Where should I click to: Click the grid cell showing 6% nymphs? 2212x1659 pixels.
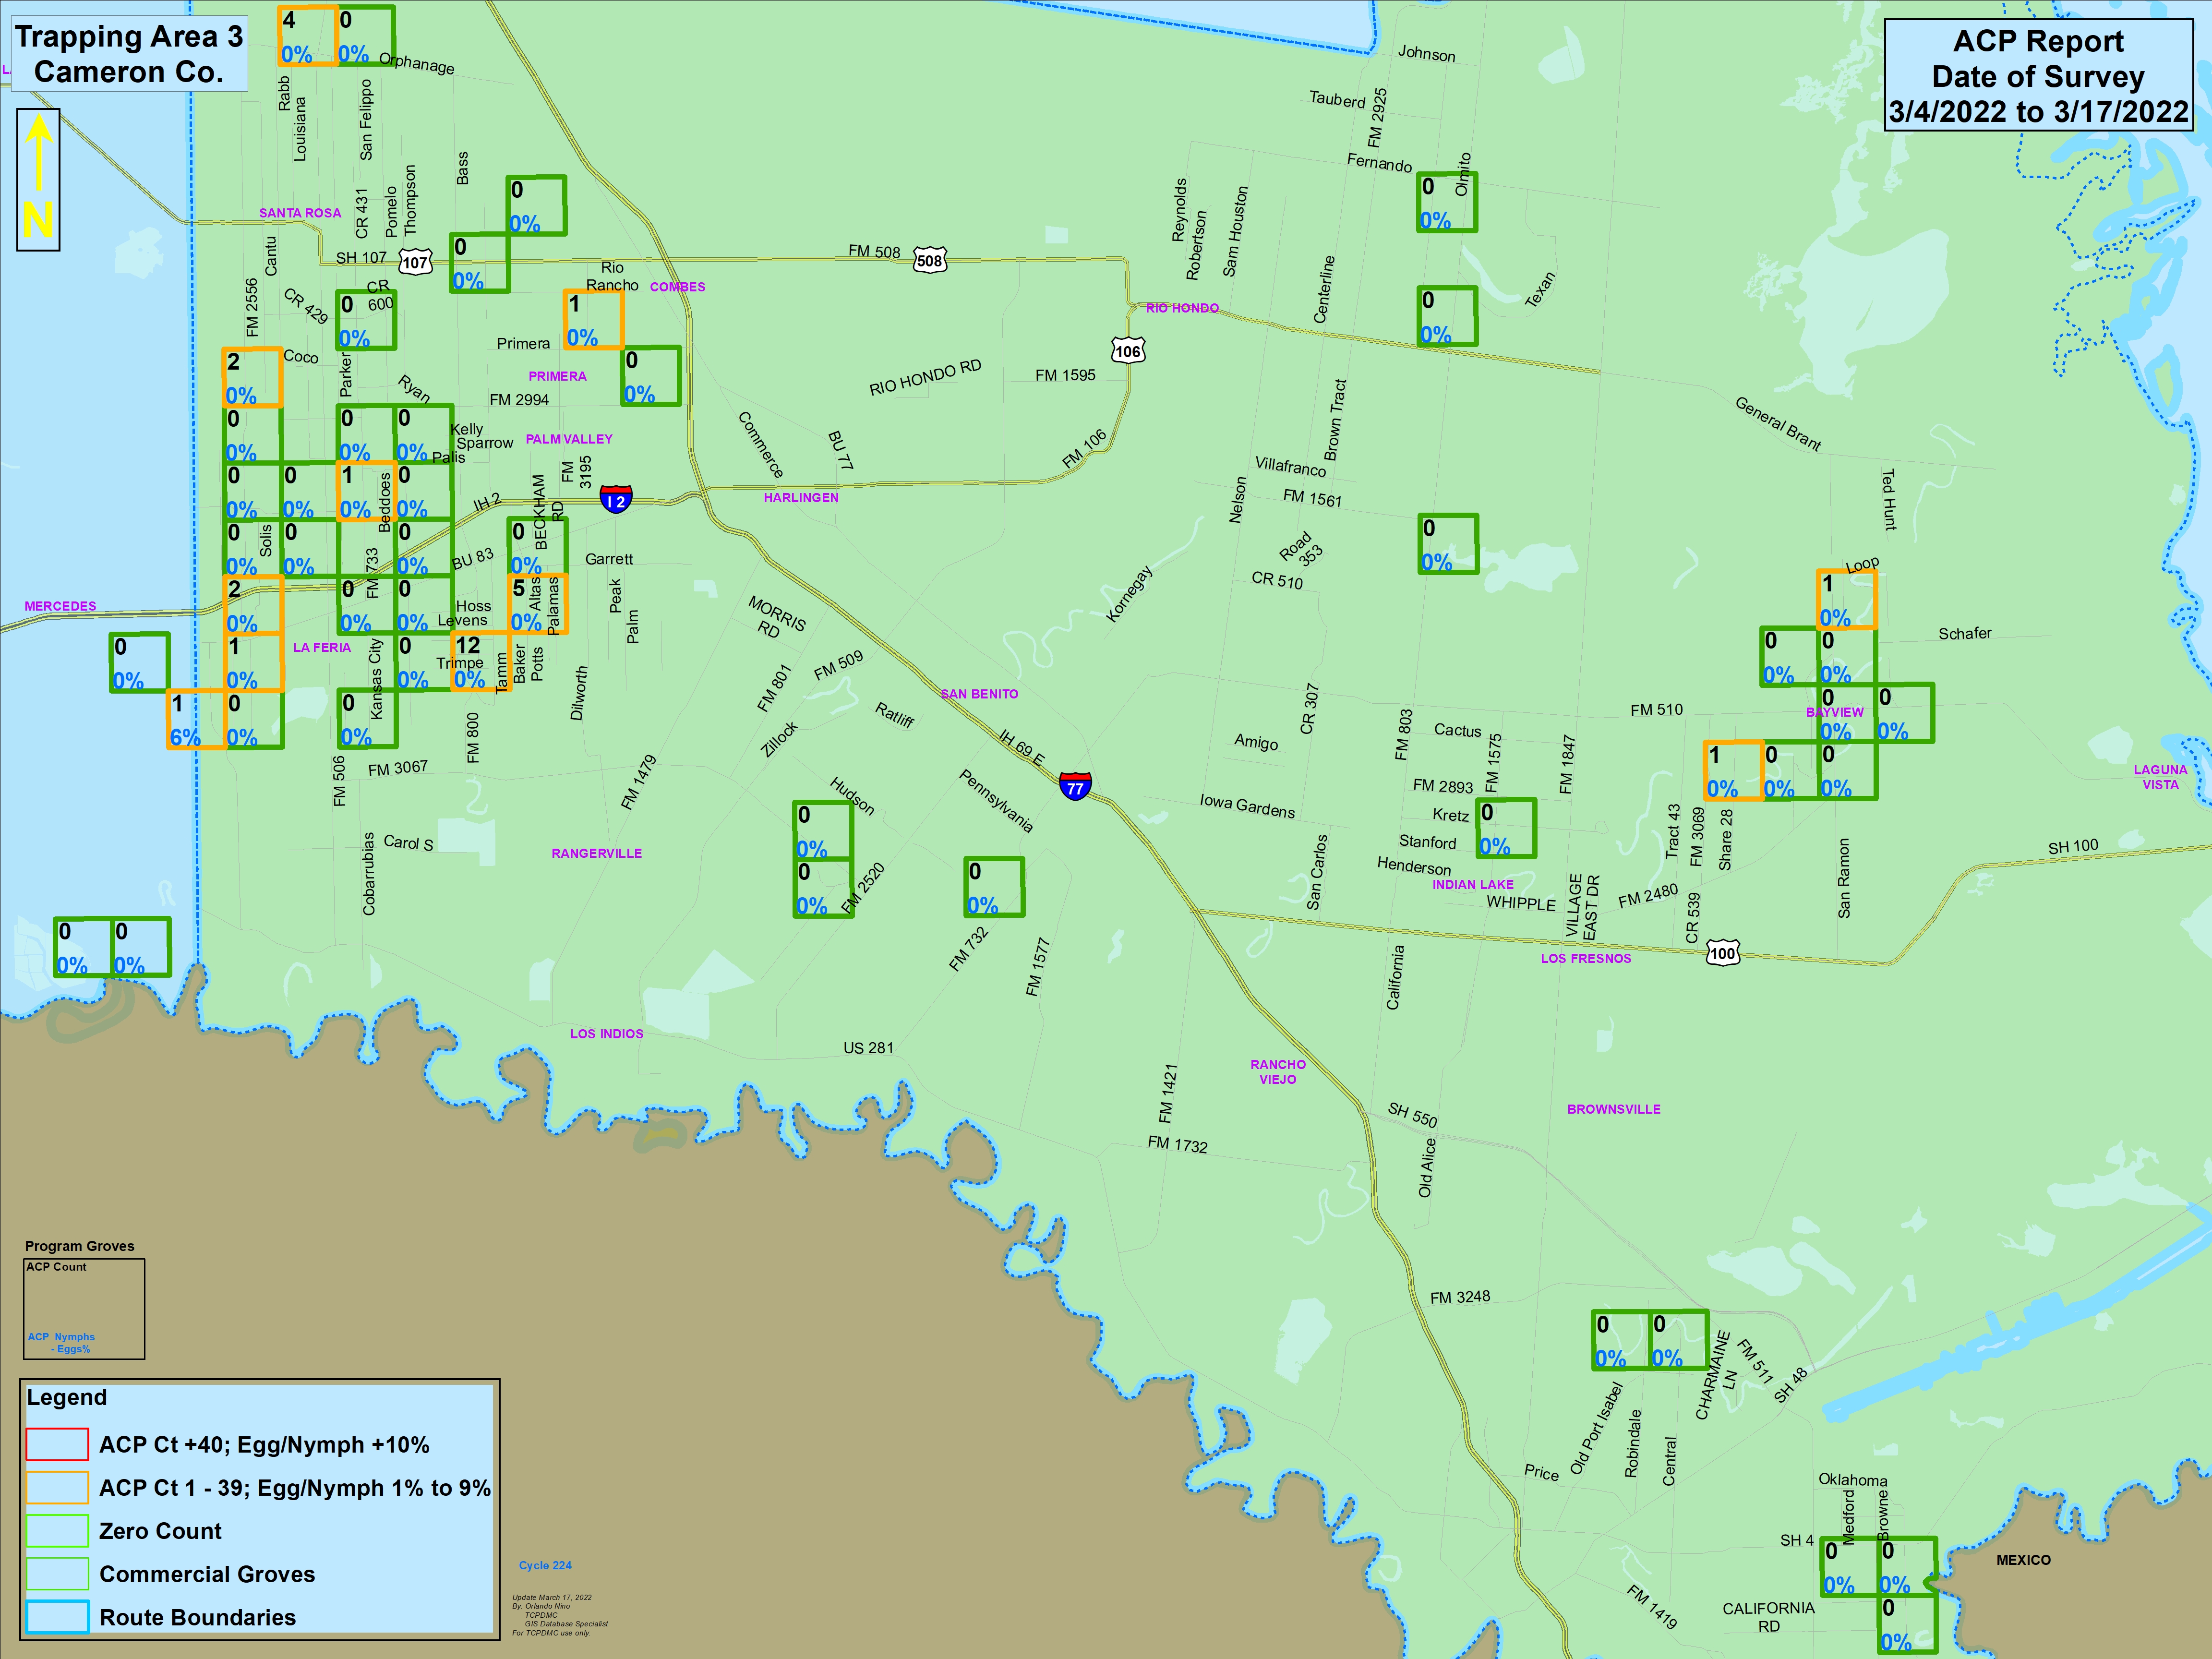197,719
